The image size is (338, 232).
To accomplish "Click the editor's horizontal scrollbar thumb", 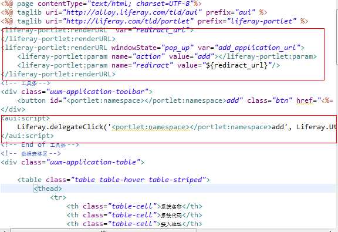I will click(104, 230).
